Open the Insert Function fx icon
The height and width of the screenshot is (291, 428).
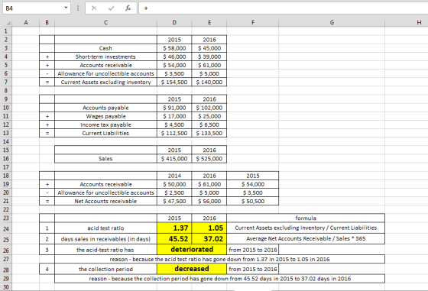coord(128,8)
